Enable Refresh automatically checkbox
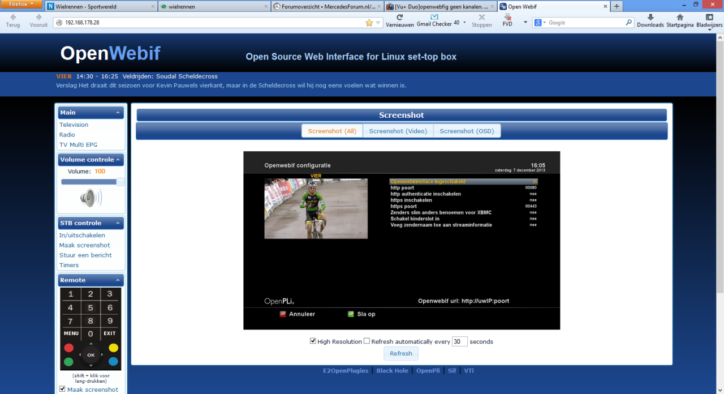The image size is (724, 394). (367, 341)
